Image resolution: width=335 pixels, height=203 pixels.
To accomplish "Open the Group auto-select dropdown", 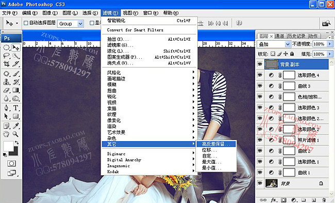I will (x=80, y=24).
